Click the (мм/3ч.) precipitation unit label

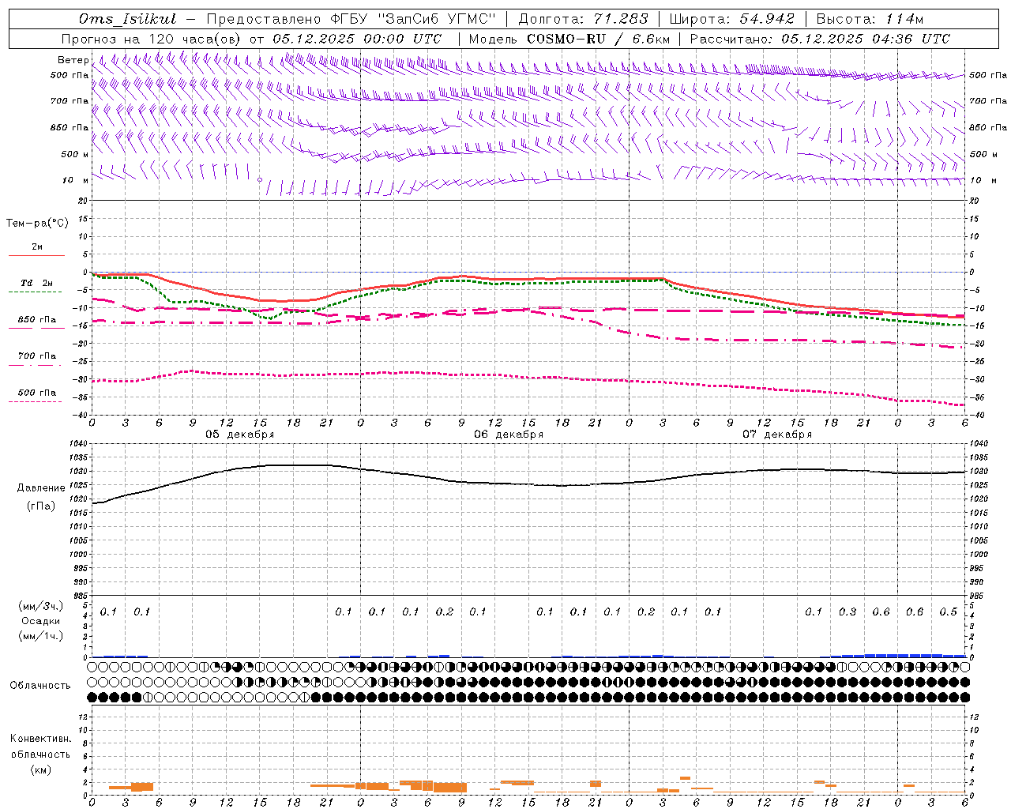coord(41,606)
